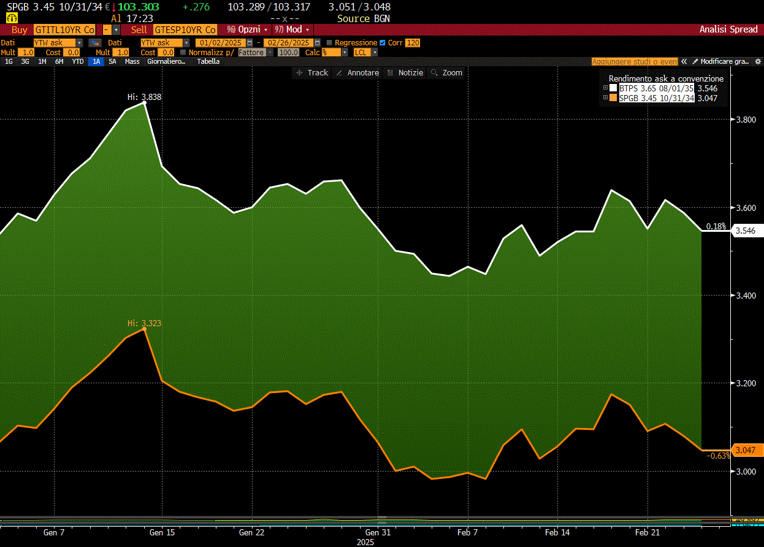Open the Opzni menu

tap(248, 29)
